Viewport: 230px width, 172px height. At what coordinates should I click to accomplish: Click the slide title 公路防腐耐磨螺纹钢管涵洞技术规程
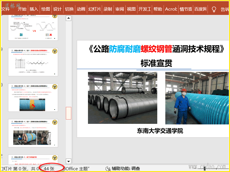[156, 49]
